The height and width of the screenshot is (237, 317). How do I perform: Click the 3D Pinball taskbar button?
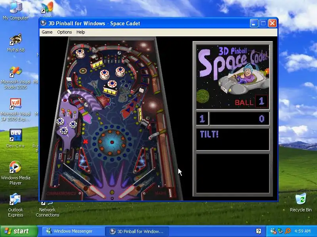(137, 231)
